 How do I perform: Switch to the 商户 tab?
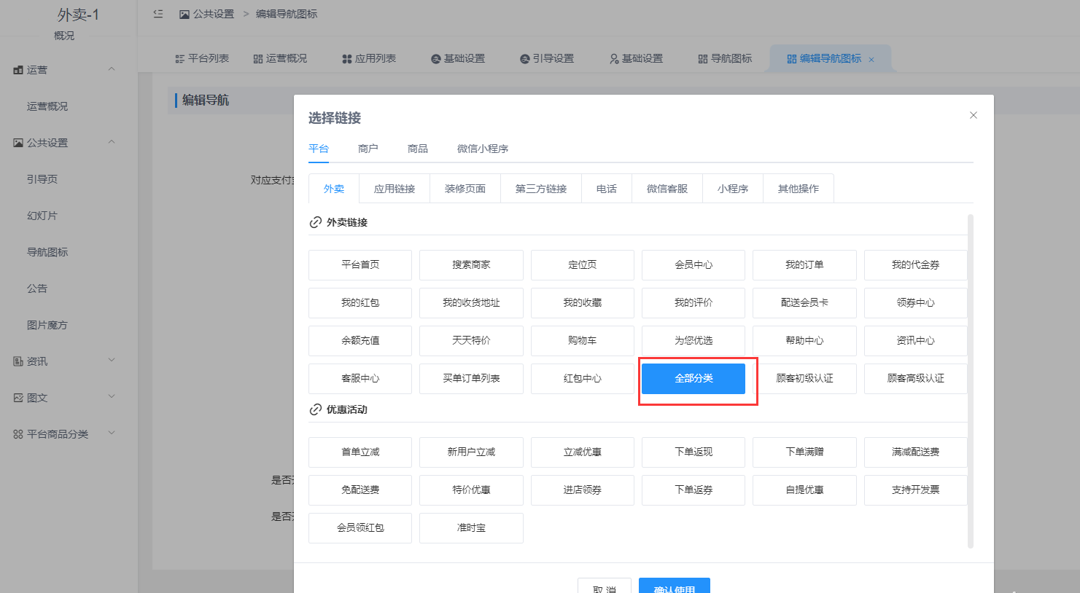[x=368, y=149]
